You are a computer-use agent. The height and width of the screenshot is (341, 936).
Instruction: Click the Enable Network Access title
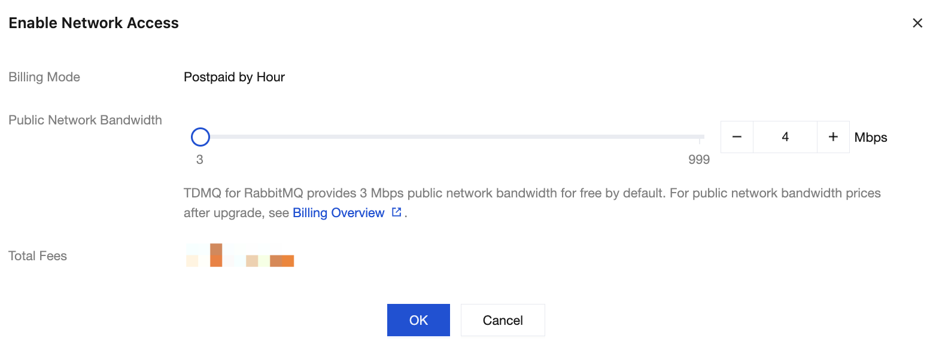pos(93,23)
